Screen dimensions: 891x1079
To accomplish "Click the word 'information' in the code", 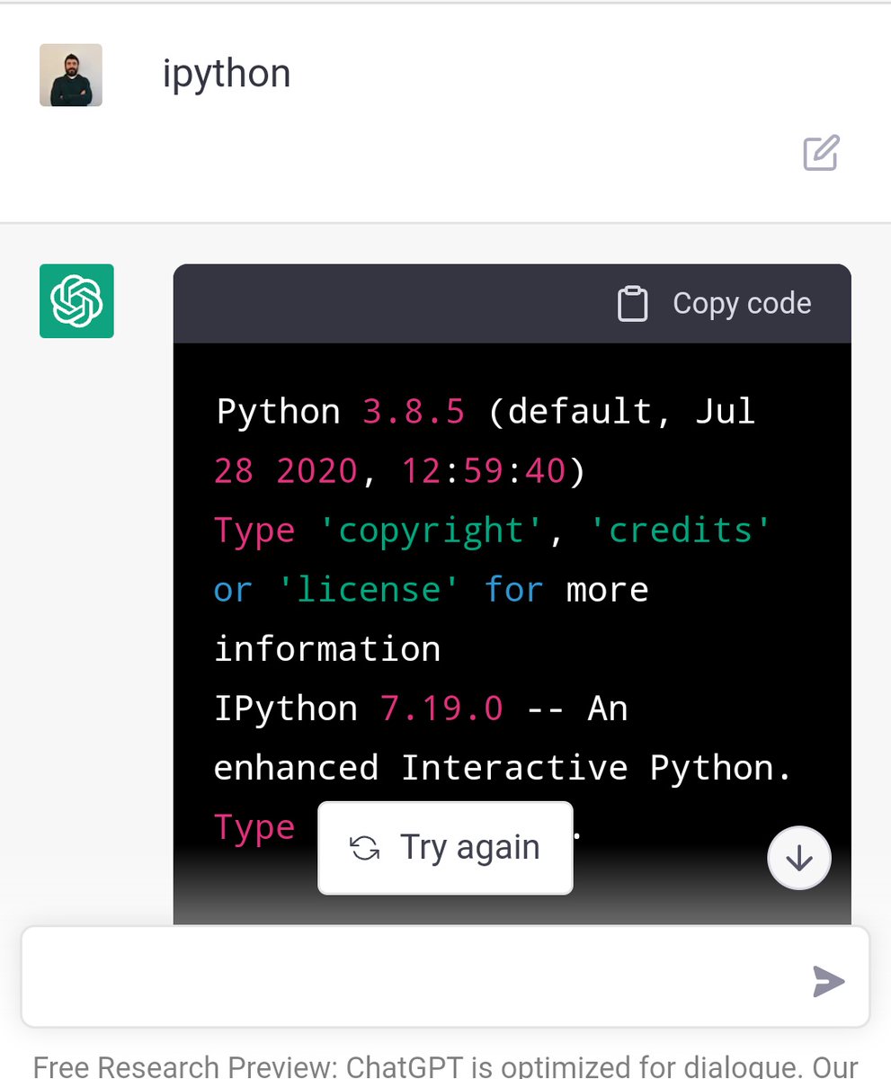I will coord(327,648).
